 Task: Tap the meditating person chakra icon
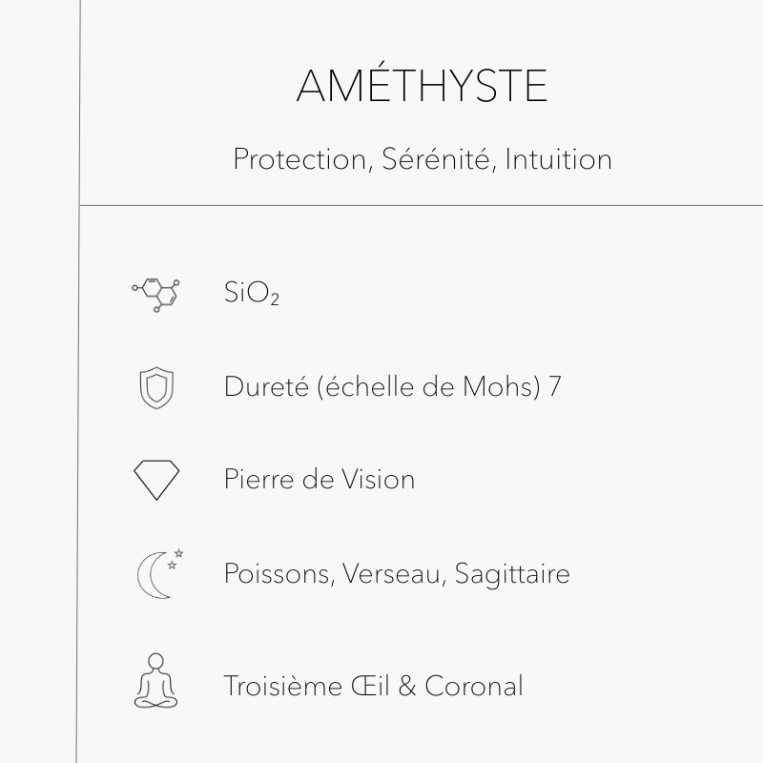point(156,681)
